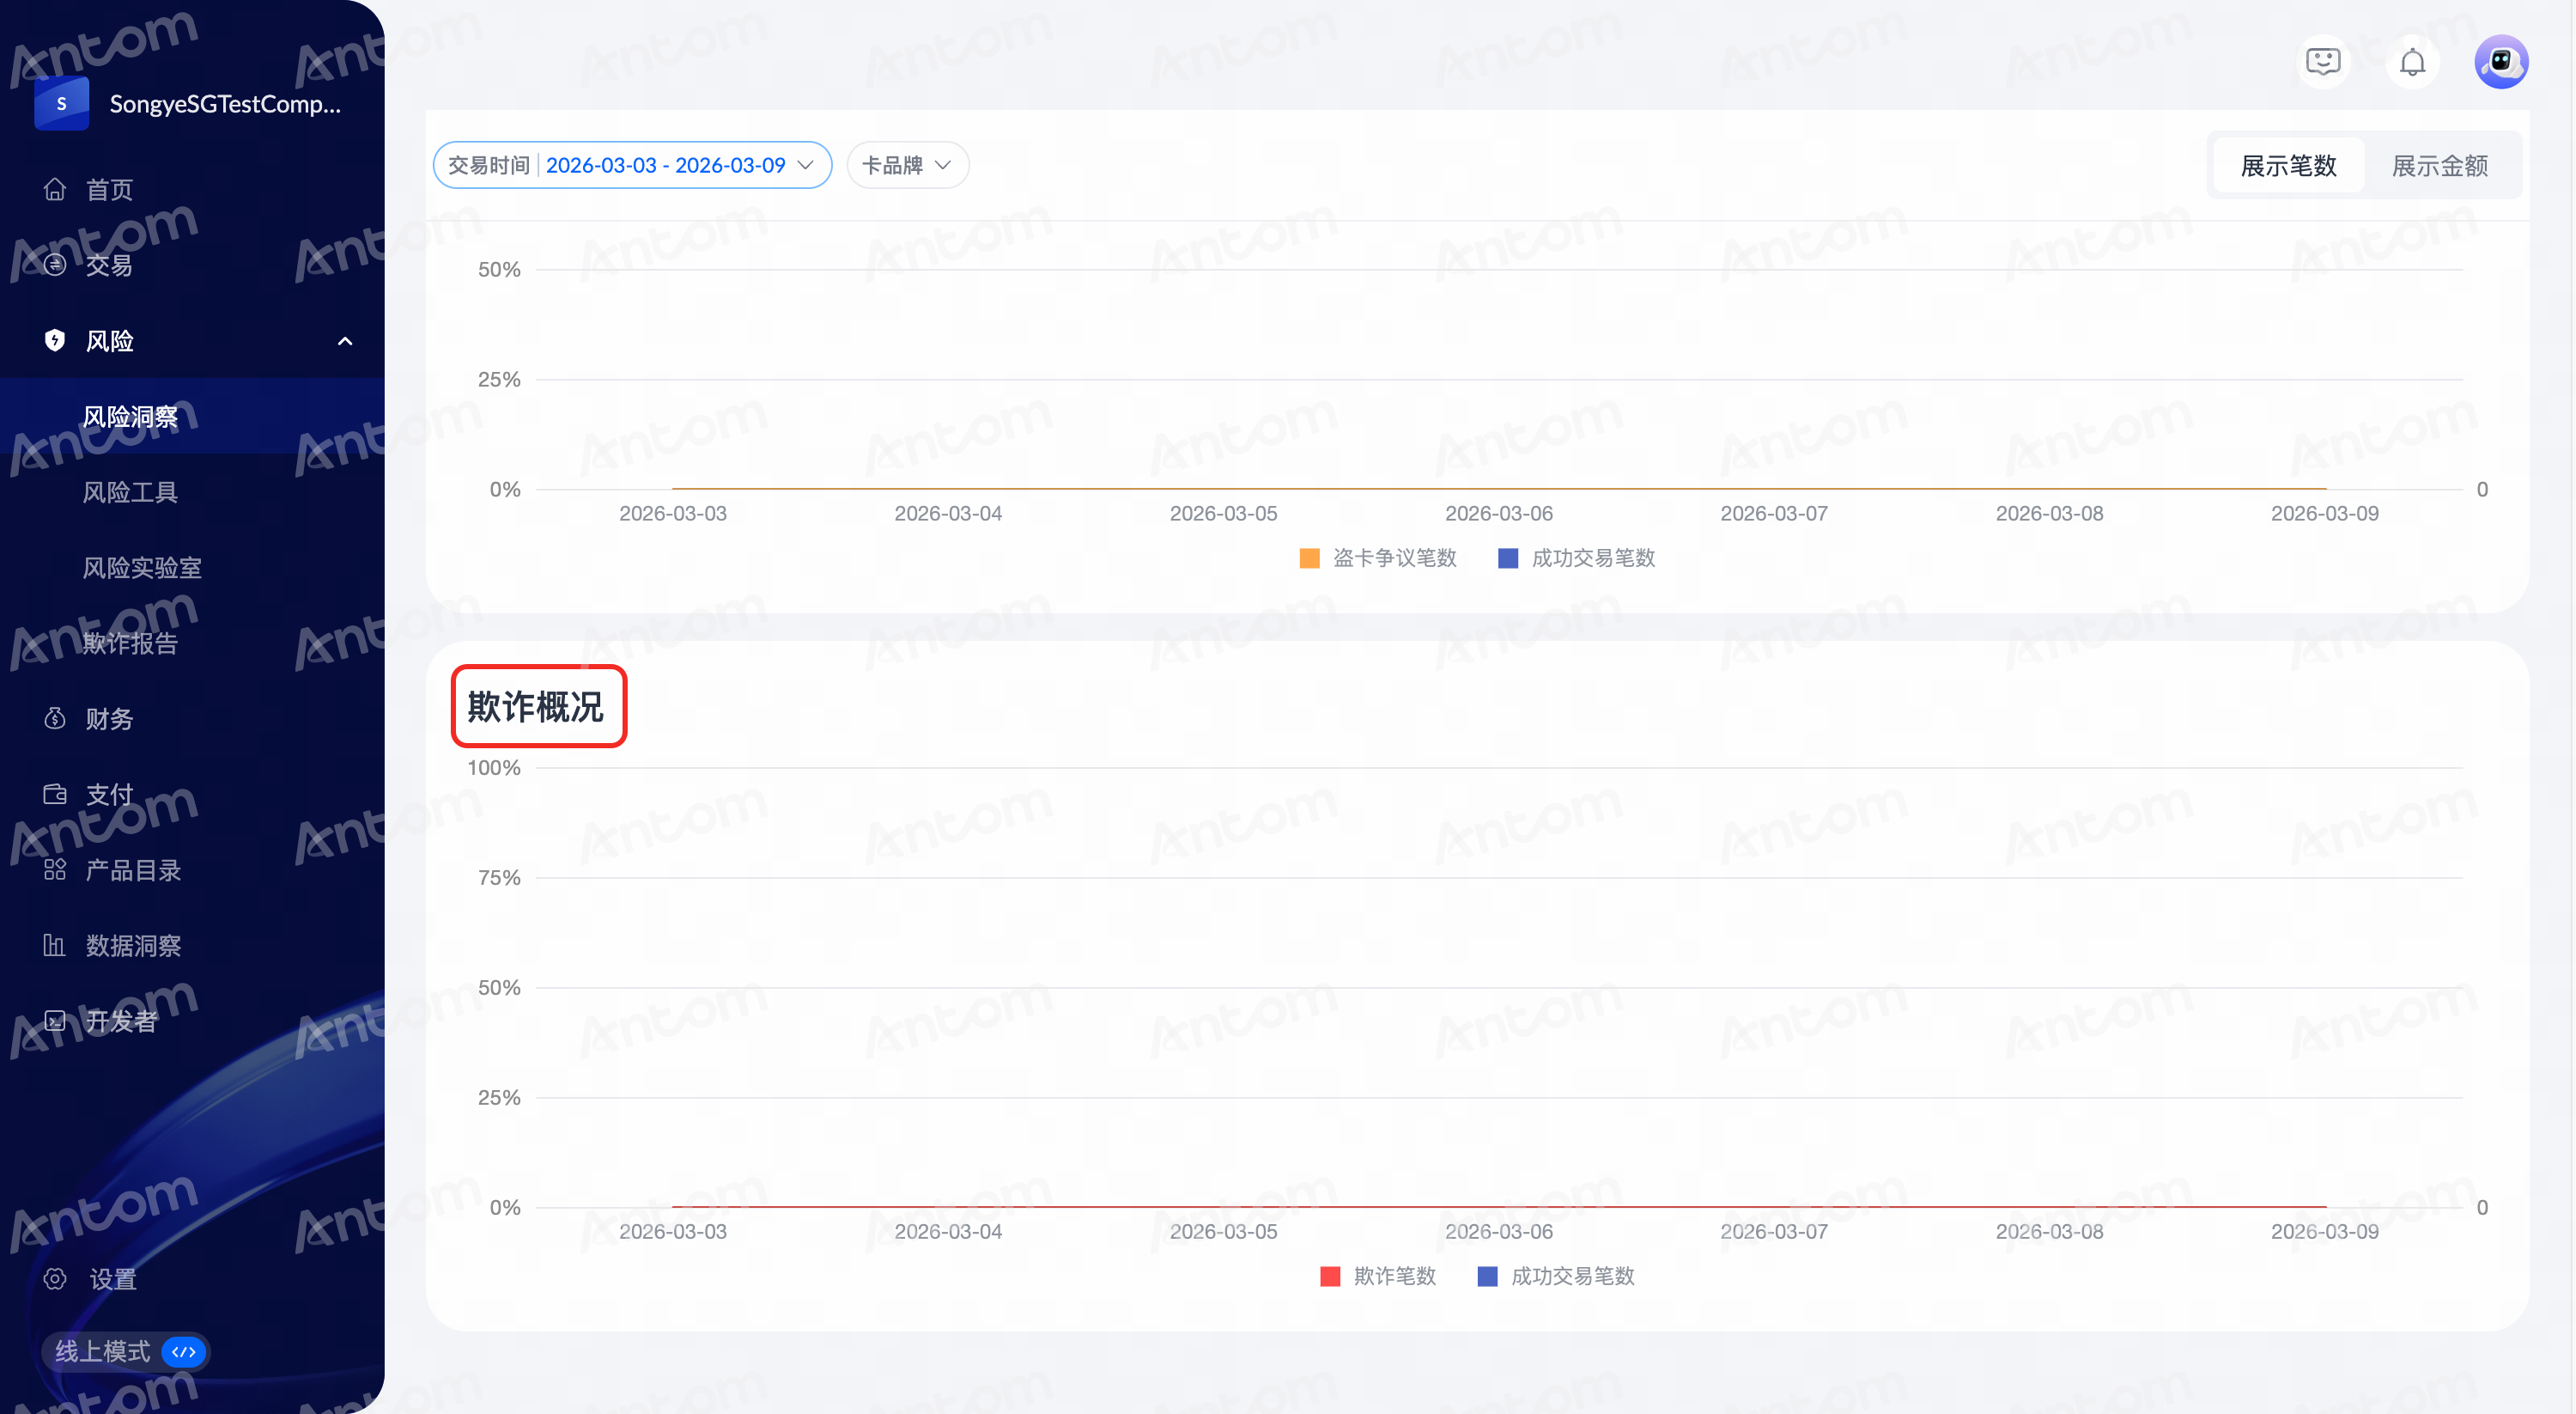Click the 75% axis label on fraud chart
Image resolution: width=2576 pixels, height=1414 pixels.
pos(499,878)
